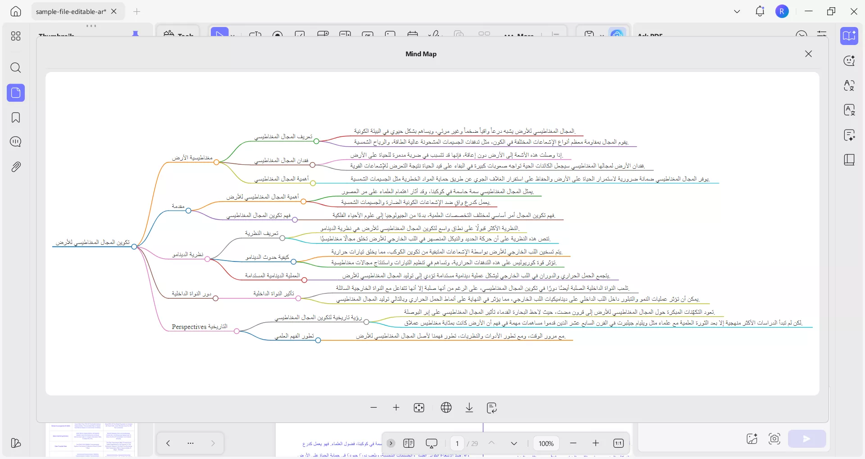Switch to the sample-file-editable-ar tab
This screenshot has width=865, height=459.
coord(71,11)
